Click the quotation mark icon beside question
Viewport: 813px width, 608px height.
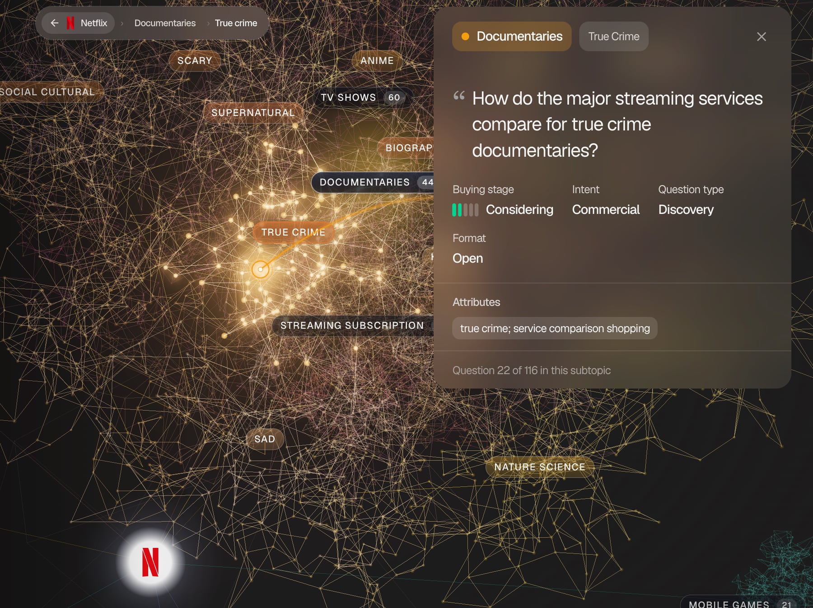pyautogui.click(x=459, y=95)
